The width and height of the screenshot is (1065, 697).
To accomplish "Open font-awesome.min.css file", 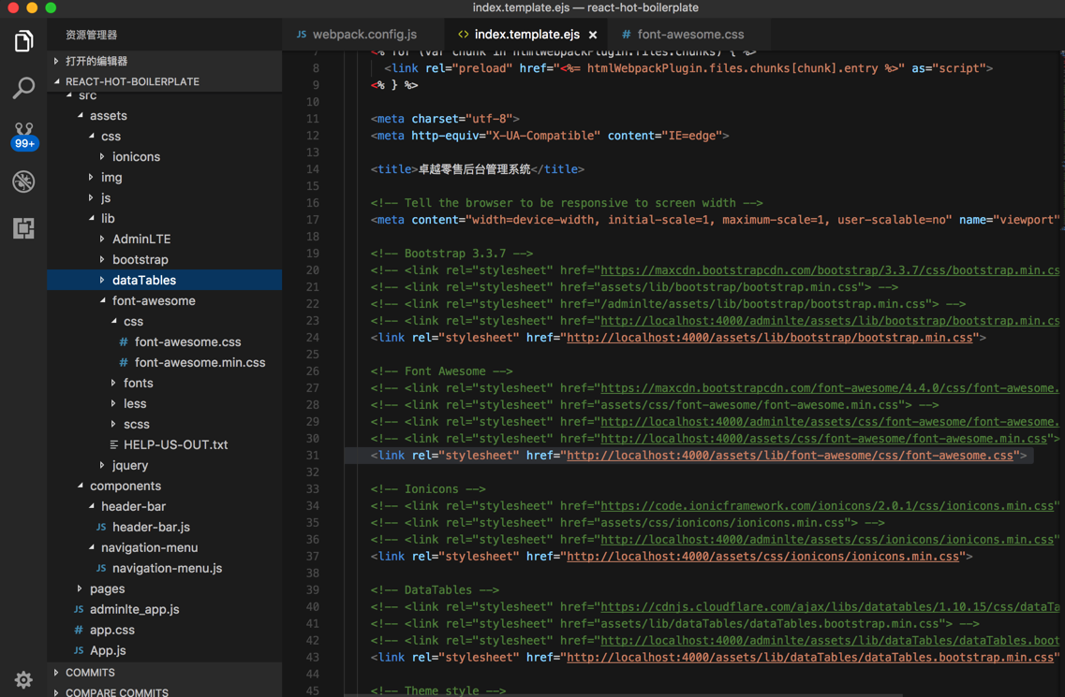I will pyautogui.click(x=200, y=362).
